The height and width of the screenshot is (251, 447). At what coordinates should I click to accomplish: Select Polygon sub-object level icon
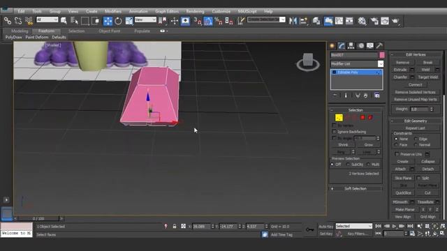click(x=362, y=117)
